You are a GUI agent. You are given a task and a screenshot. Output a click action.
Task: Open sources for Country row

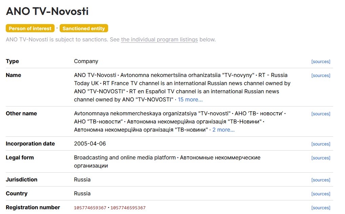click(x=321, y=194)
